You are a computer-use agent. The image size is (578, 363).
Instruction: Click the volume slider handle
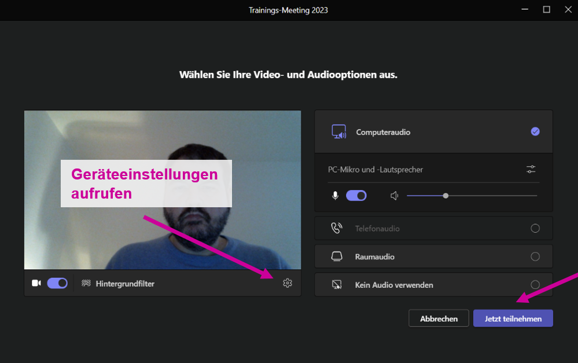pyautogui.click(x=446, y=196)
